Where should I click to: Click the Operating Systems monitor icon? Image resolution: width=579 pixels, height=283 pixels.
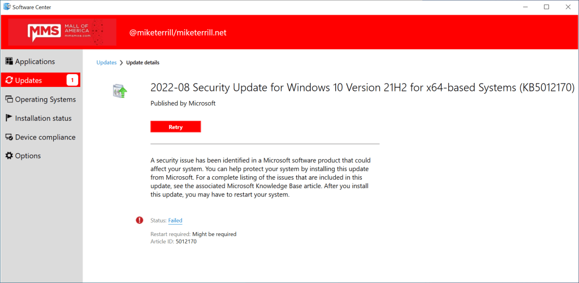[x=9, y=99]
